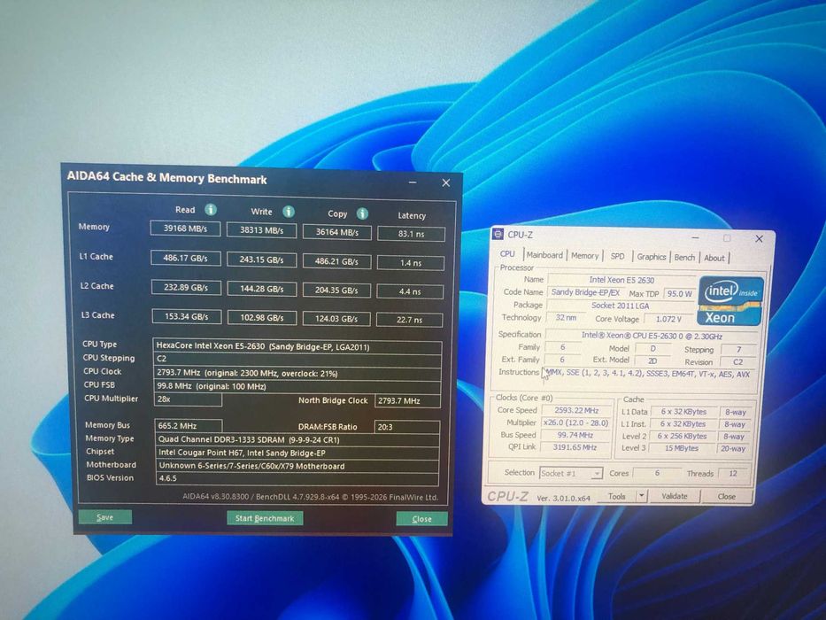Click the L1 Cache write value 243.15 GB/s
This screenshot has width=826, height=620.
coord(261,260)
